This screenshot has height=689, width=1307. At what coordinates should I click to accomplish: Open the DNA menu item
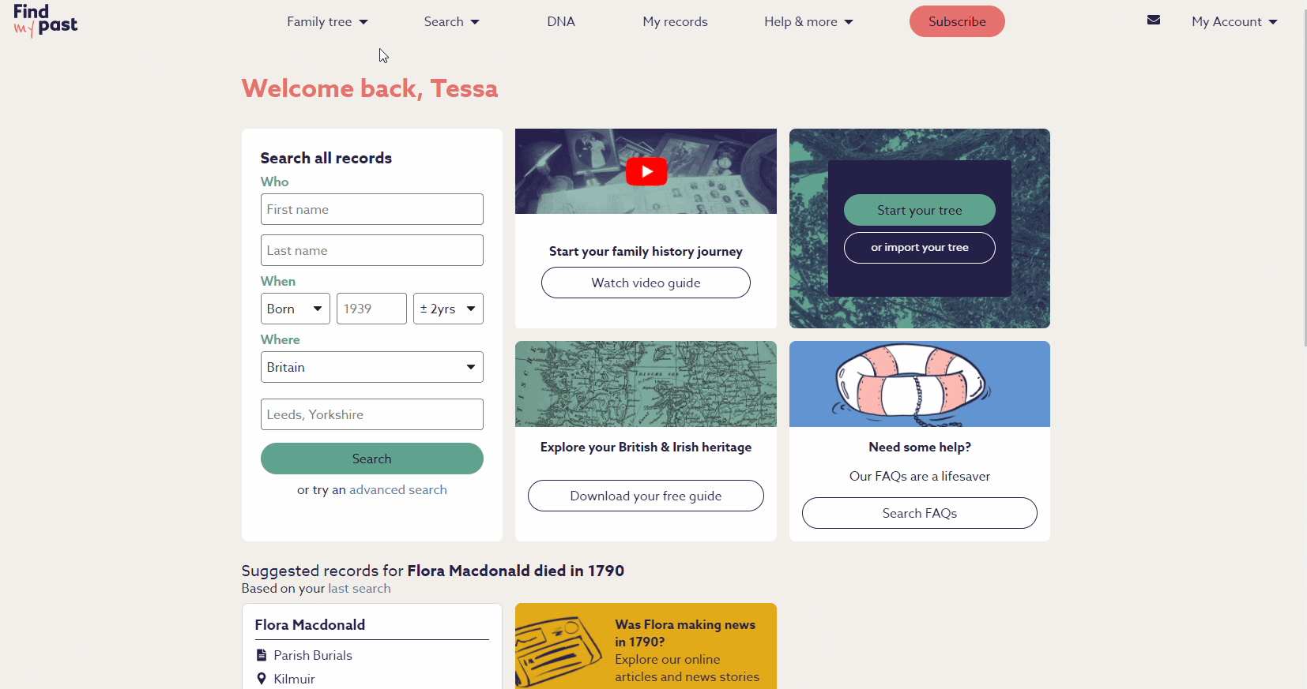[561, 22]
